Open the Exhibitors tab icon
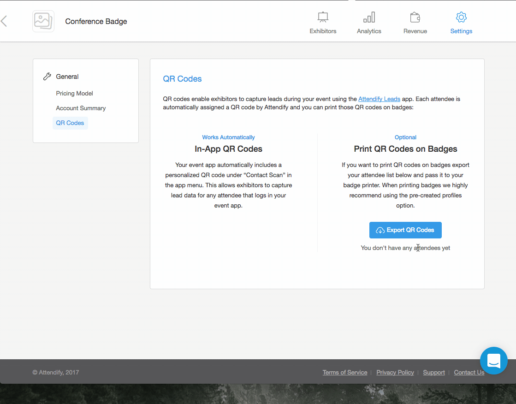The image size is (516, 404). 323,17
